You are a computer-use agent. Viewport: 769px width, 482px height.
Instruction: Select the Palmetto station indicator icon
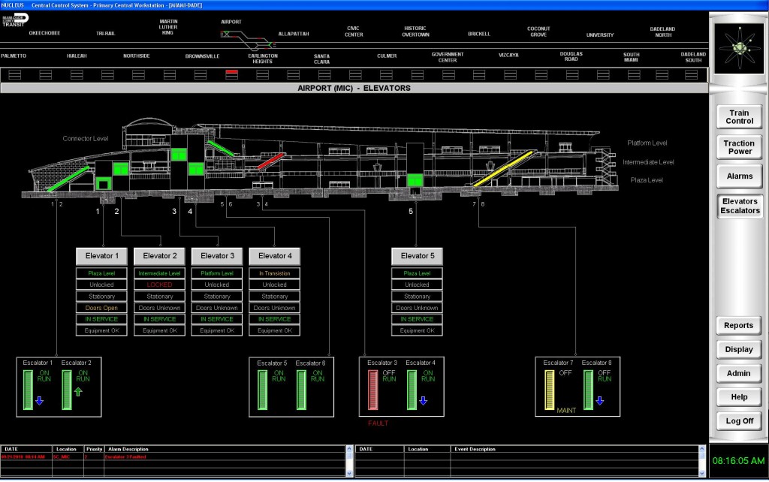pos(14,74)
